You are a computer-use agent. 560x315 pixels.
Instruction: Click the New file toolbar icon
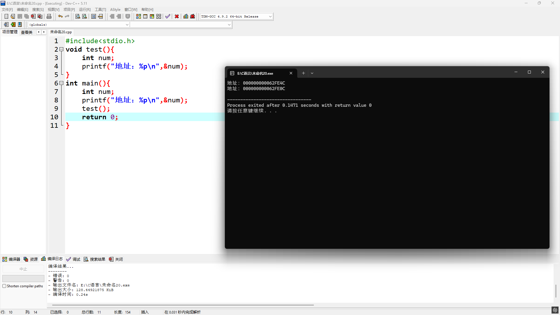click(x=6, y=16)
